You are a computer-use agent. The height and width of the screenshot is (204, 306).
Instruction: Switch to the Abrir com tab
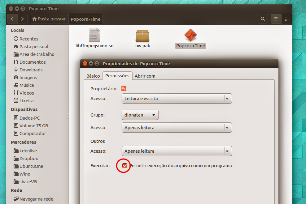(x=145, y=76)
